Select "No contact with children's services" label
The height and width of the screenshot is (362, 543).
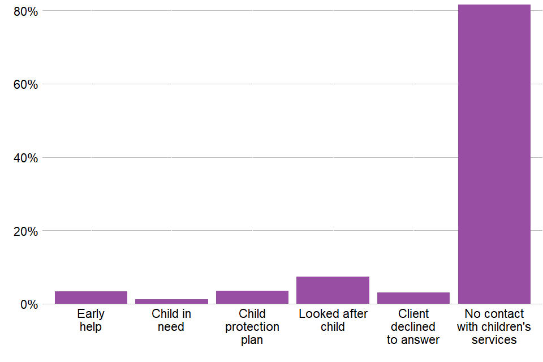494,327
